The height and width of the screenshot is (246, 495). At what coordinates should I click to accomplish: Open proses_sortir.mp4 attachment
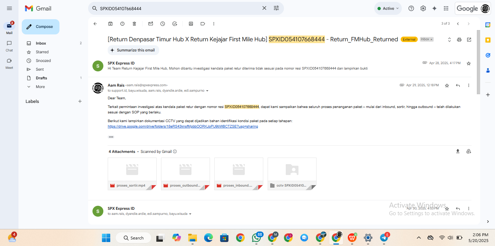[x=132, y=174]
